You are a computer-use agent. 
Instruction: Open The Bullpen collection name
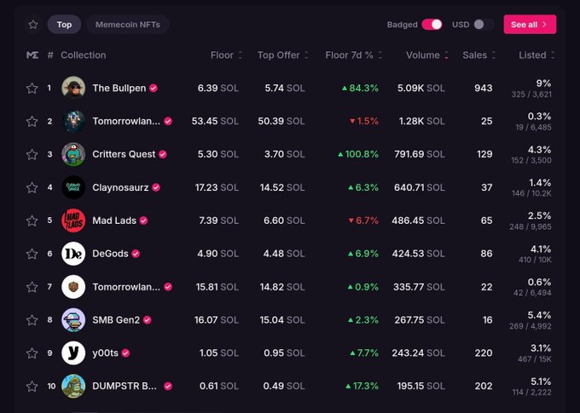119,88
